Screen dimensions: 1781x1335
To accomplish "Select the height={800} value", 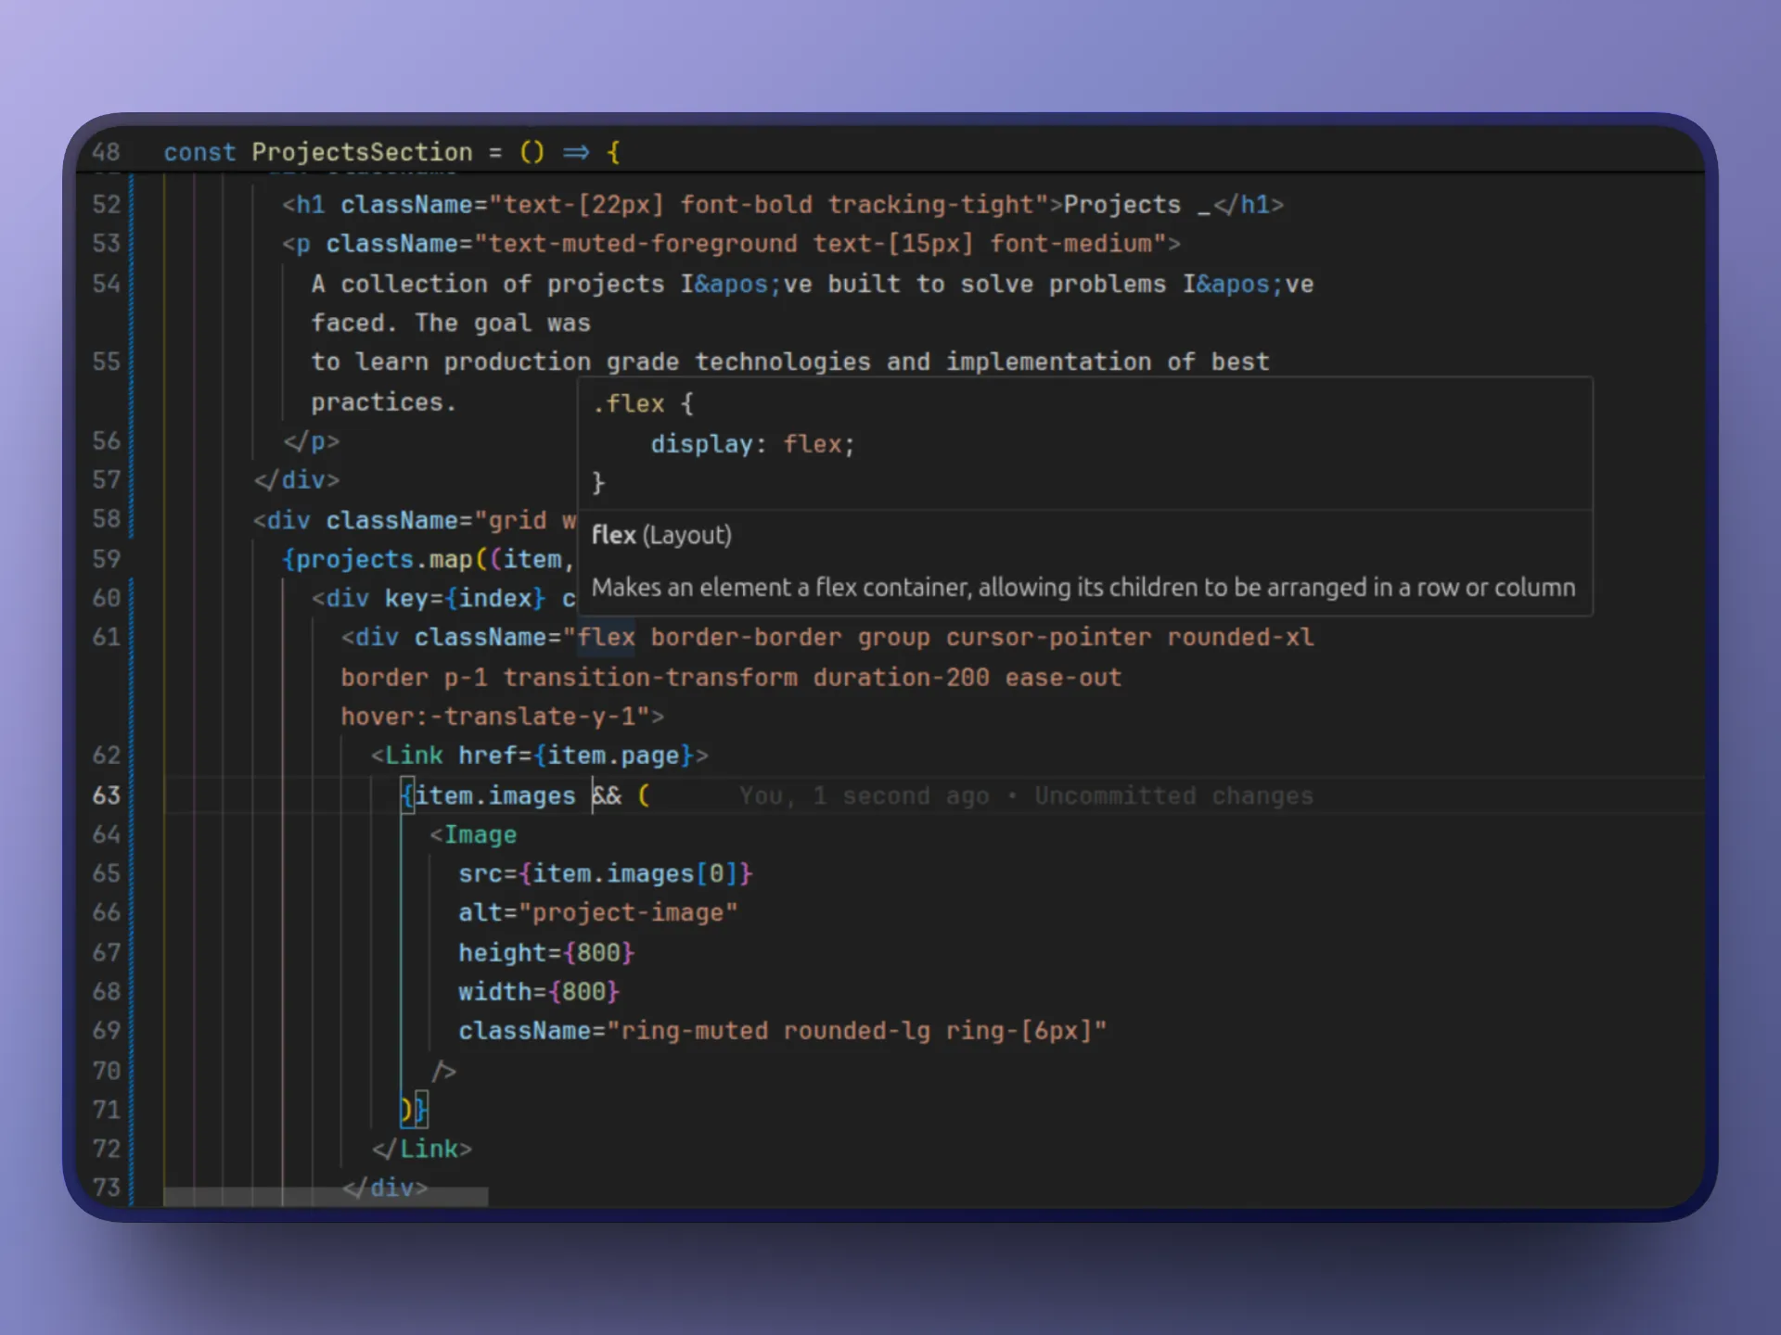I will pyautogui.click(x=545, y=952).
